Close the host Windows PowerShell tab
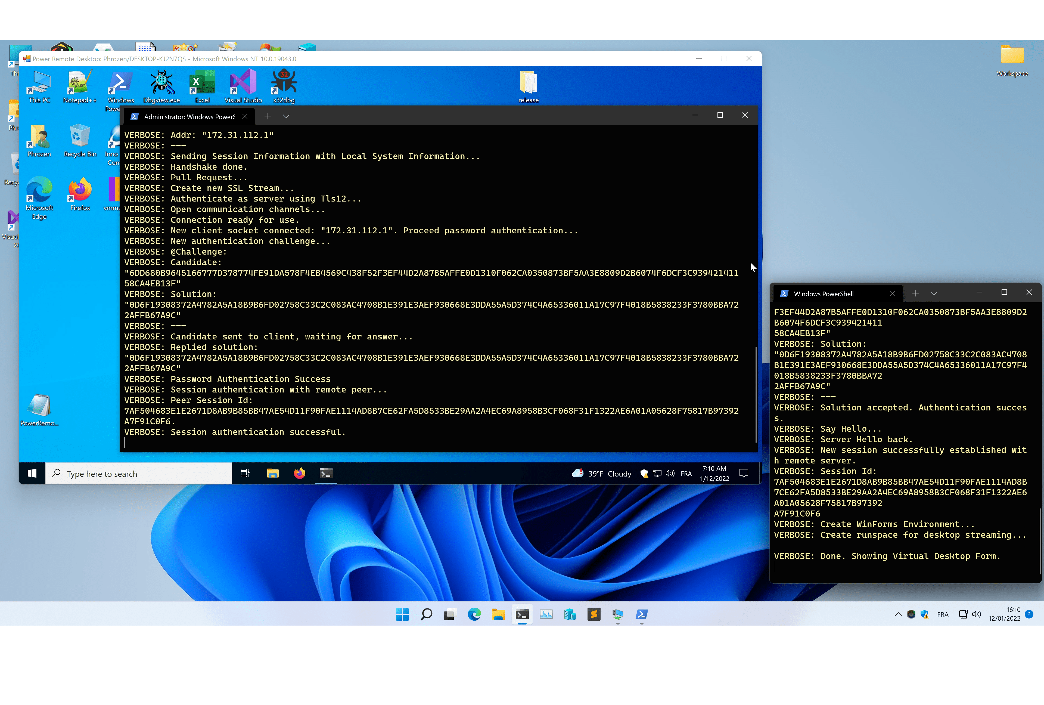 tap(893, 293)
